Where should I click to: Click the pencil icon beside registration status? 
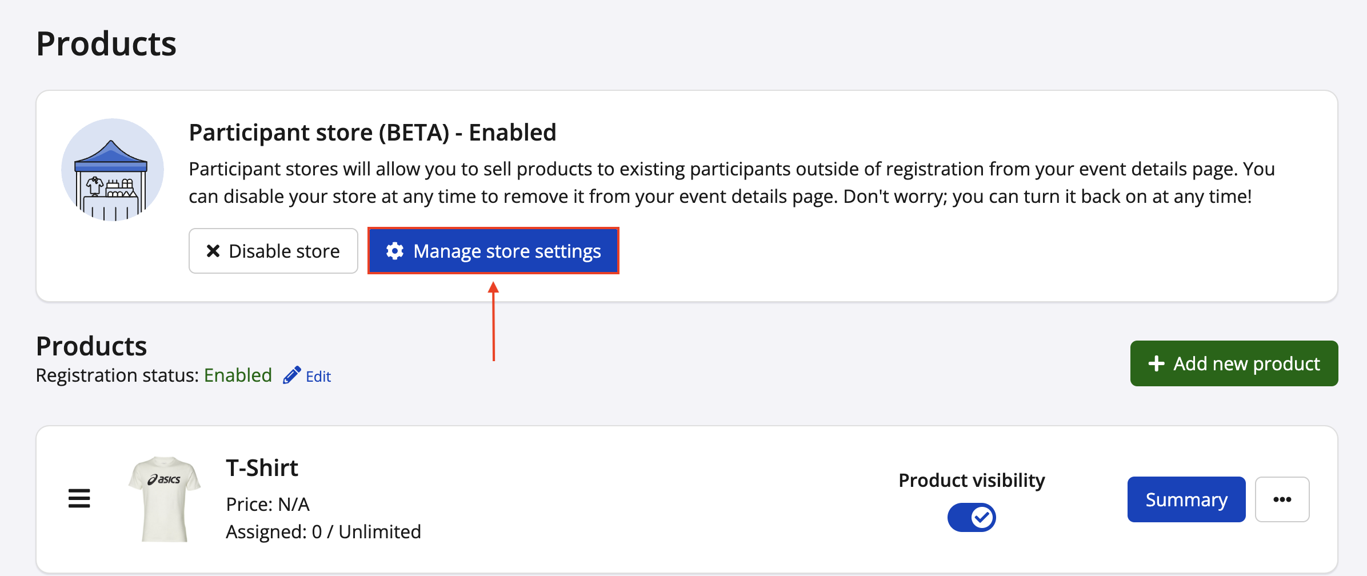pyautogui.click(x=291, y=375)
